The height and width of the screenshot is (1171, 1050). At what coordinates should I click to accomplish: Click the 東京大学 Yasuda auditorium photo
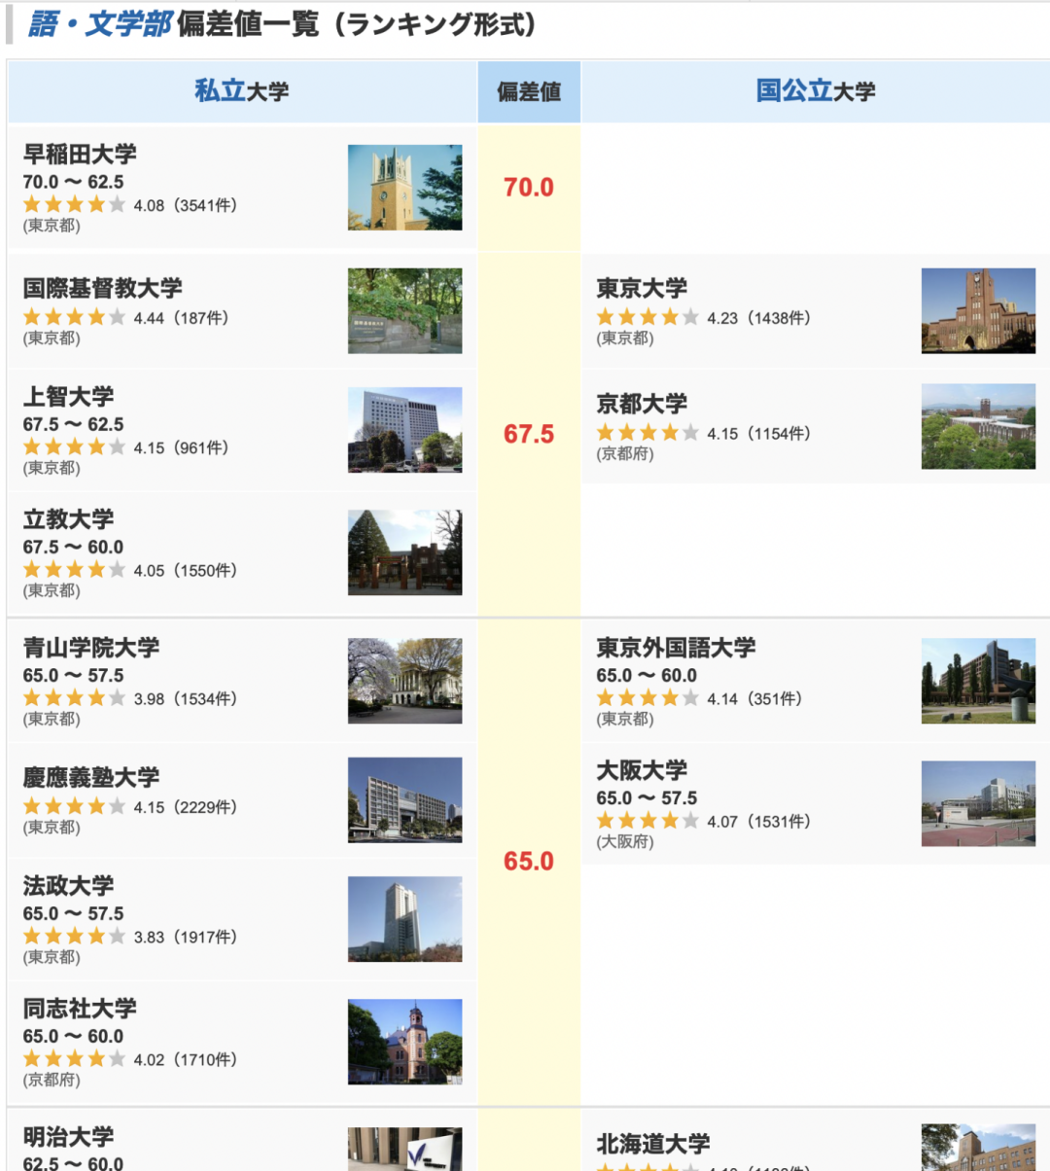(978, 311)
